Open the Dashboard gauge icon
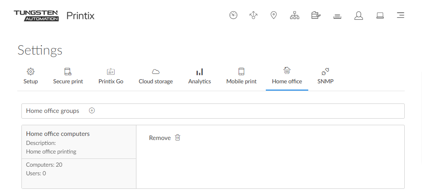This screenshot has width=422, height=195. click(233, 16)
